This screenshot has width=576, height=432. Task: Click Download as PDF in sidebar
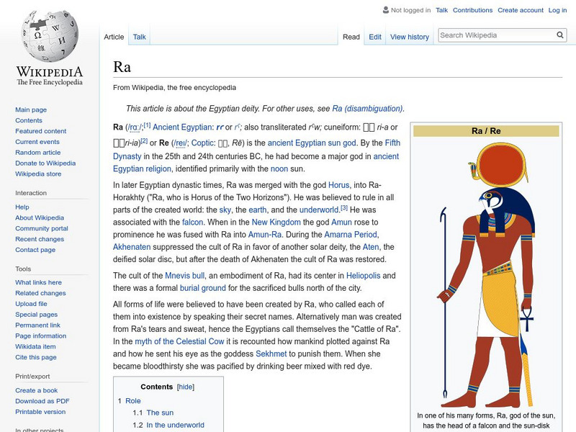point(42,401)
